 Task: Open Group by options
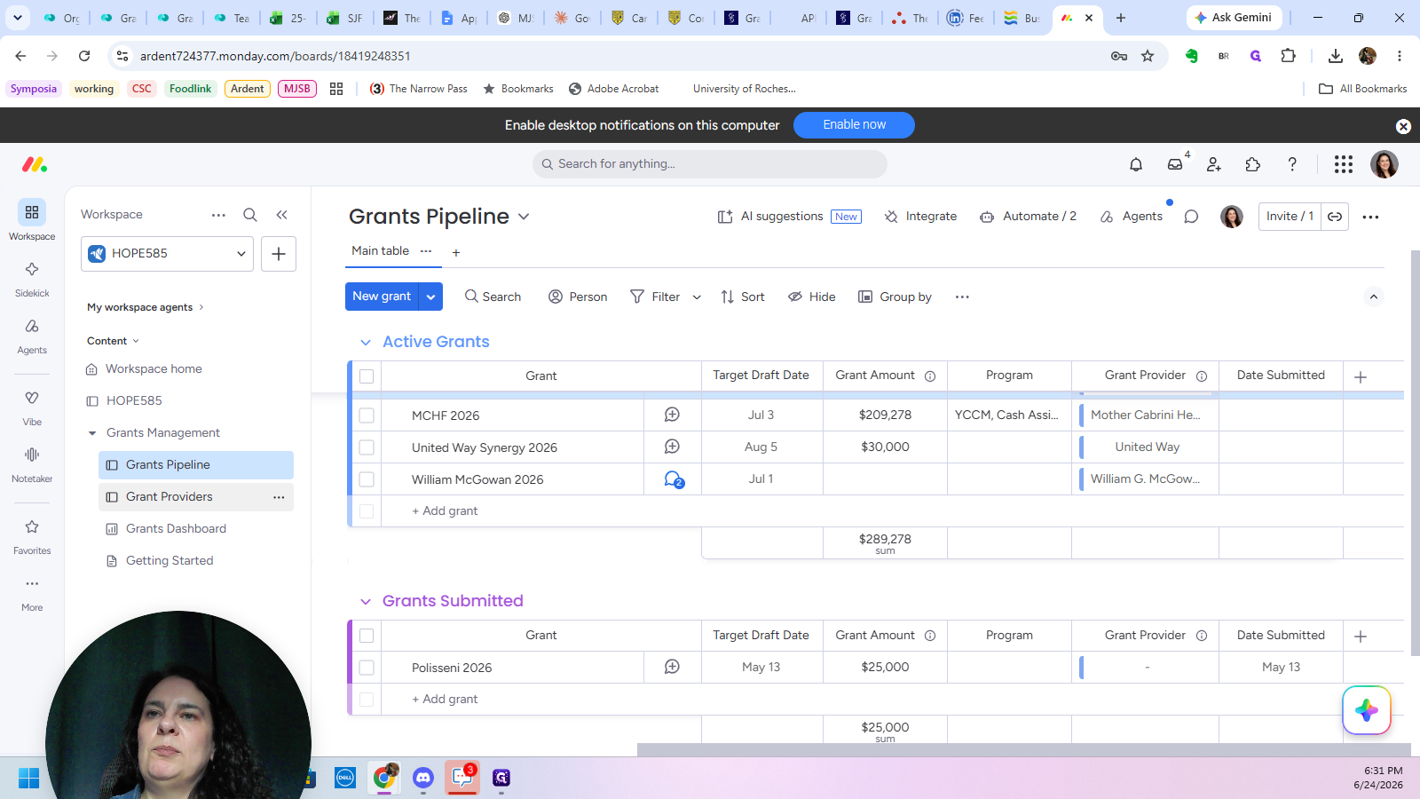click(x=895, y=297)
